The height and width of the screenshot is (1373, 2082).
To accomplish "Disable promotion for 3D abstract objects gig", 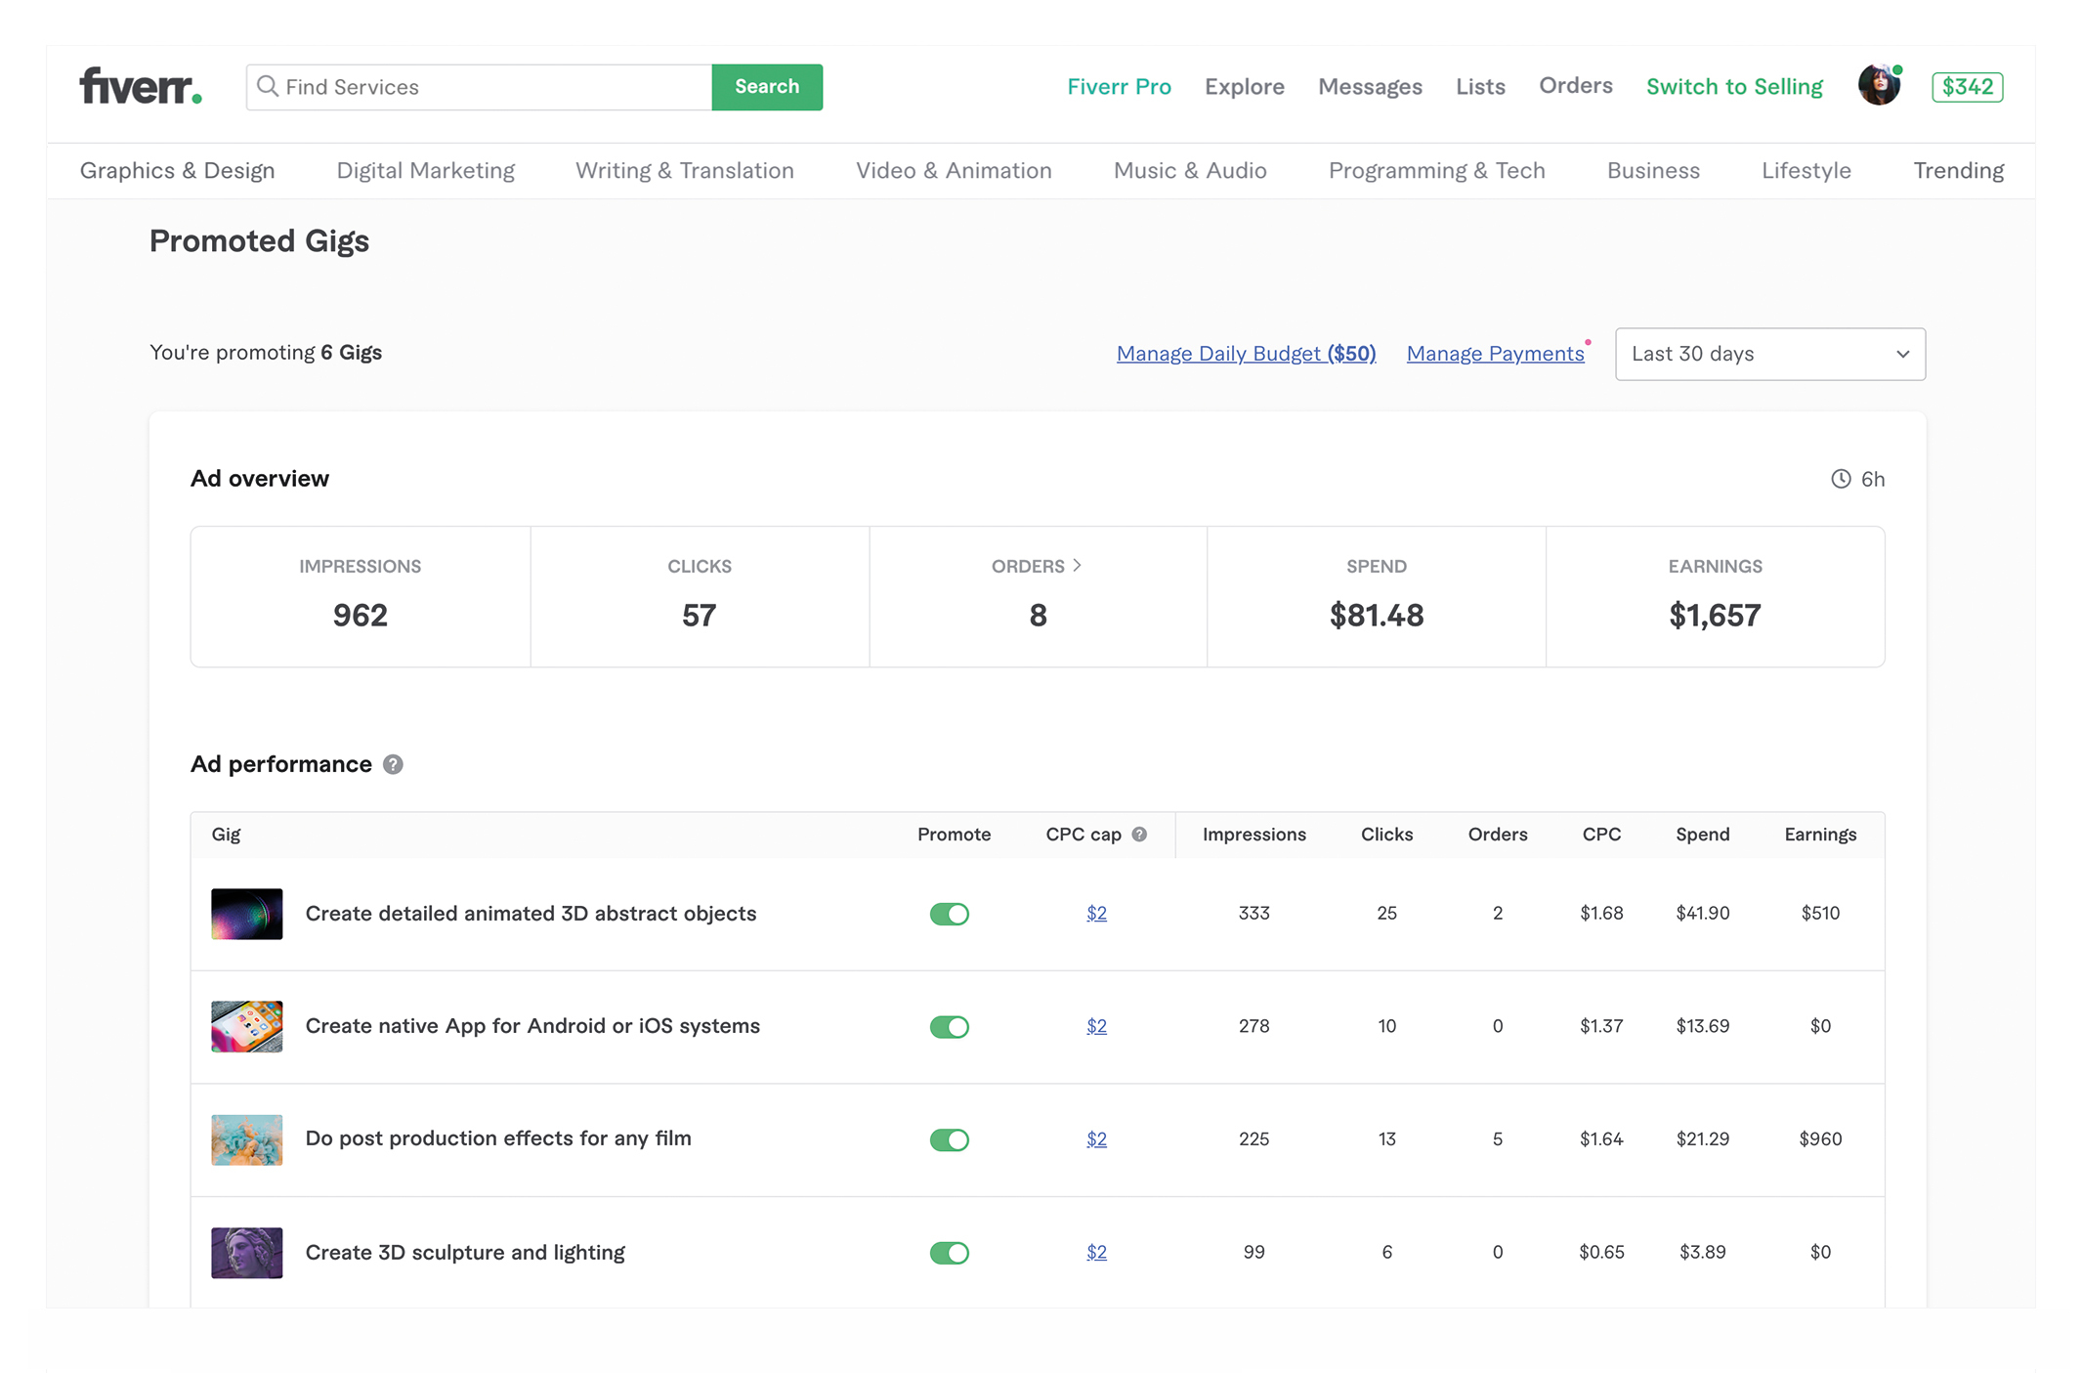I will pyautogui.click(x=949, y=914).
